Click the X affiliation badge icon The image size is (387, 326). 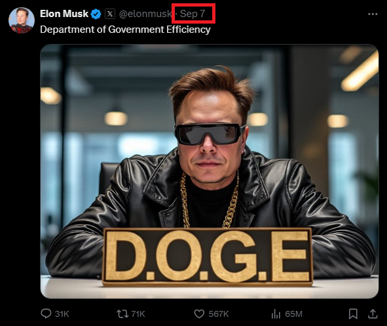(110, 14)
